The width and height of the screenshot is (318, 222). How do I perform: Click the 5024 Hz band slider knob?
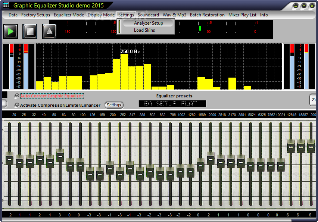tap(251, 165)
